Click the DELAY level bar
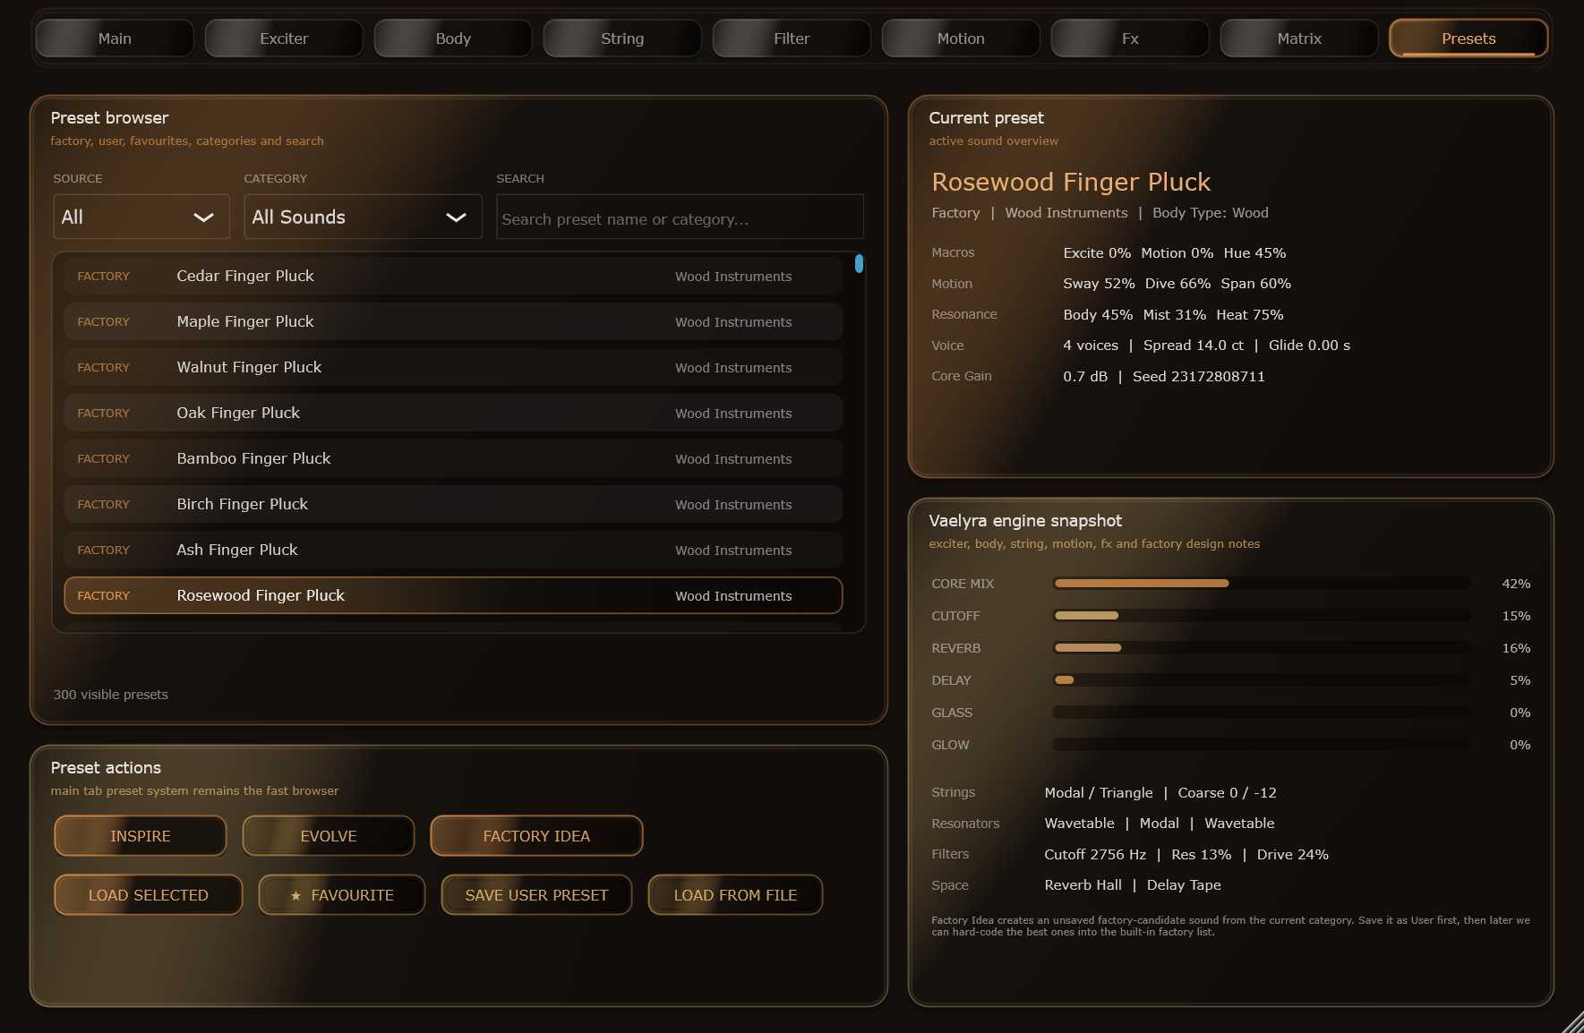The height and width of the screenshot is (1033, 1584). tap(1262, 680)
